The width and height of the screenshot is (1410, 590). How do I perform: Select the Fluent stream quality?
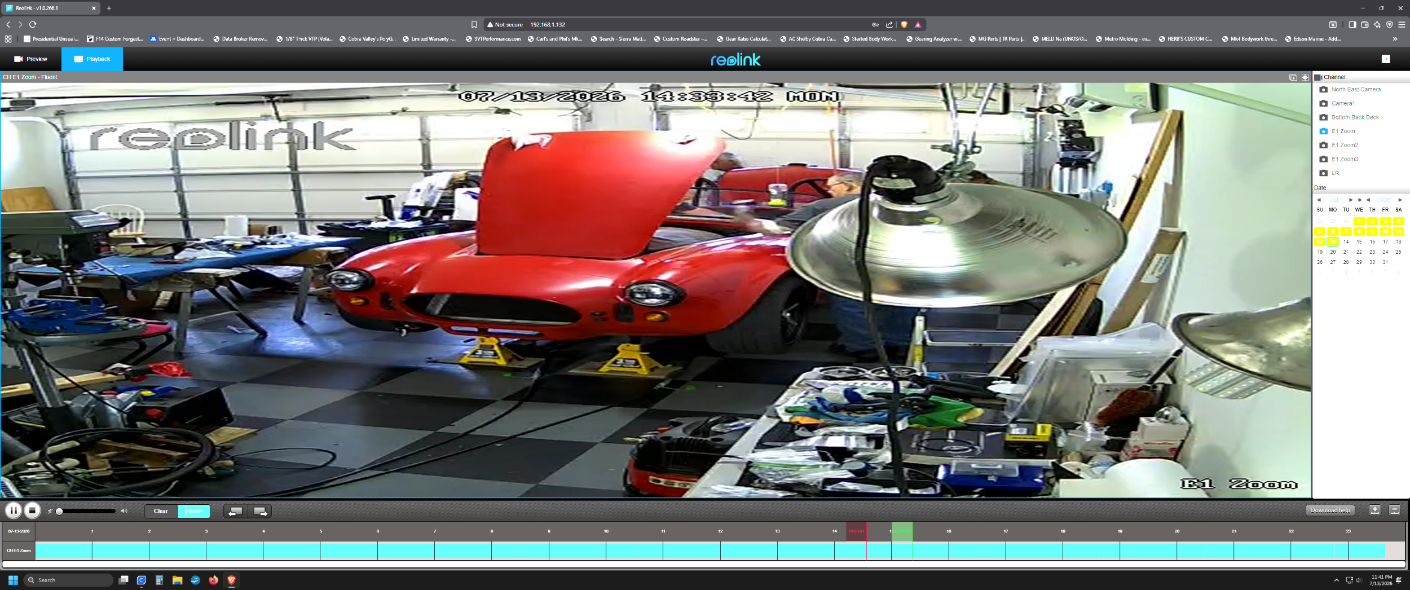194,511
